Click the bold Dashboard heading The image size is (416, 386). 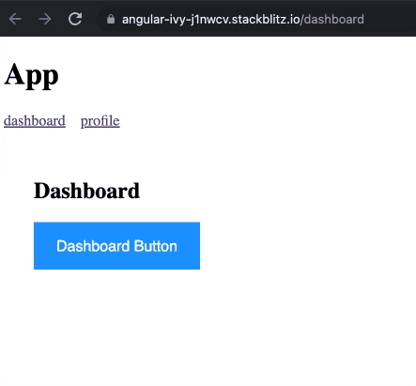(x=86, y=191)
